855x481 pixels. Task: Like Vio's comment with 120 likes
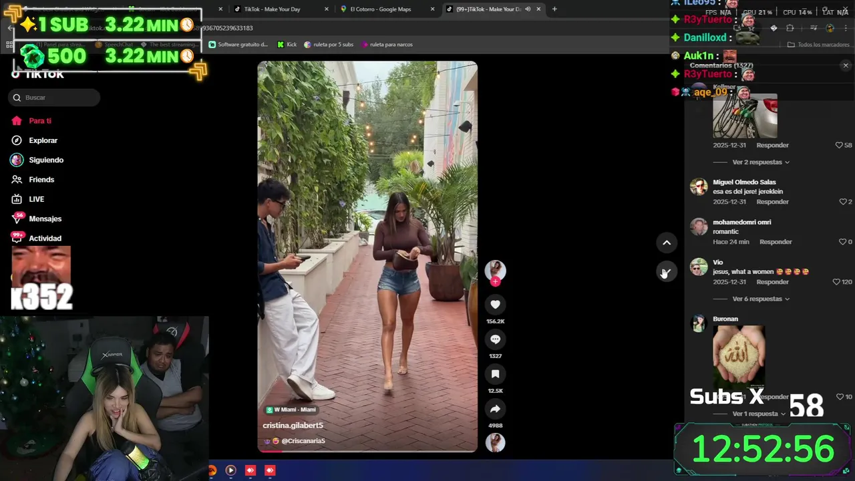pos(836,282)
